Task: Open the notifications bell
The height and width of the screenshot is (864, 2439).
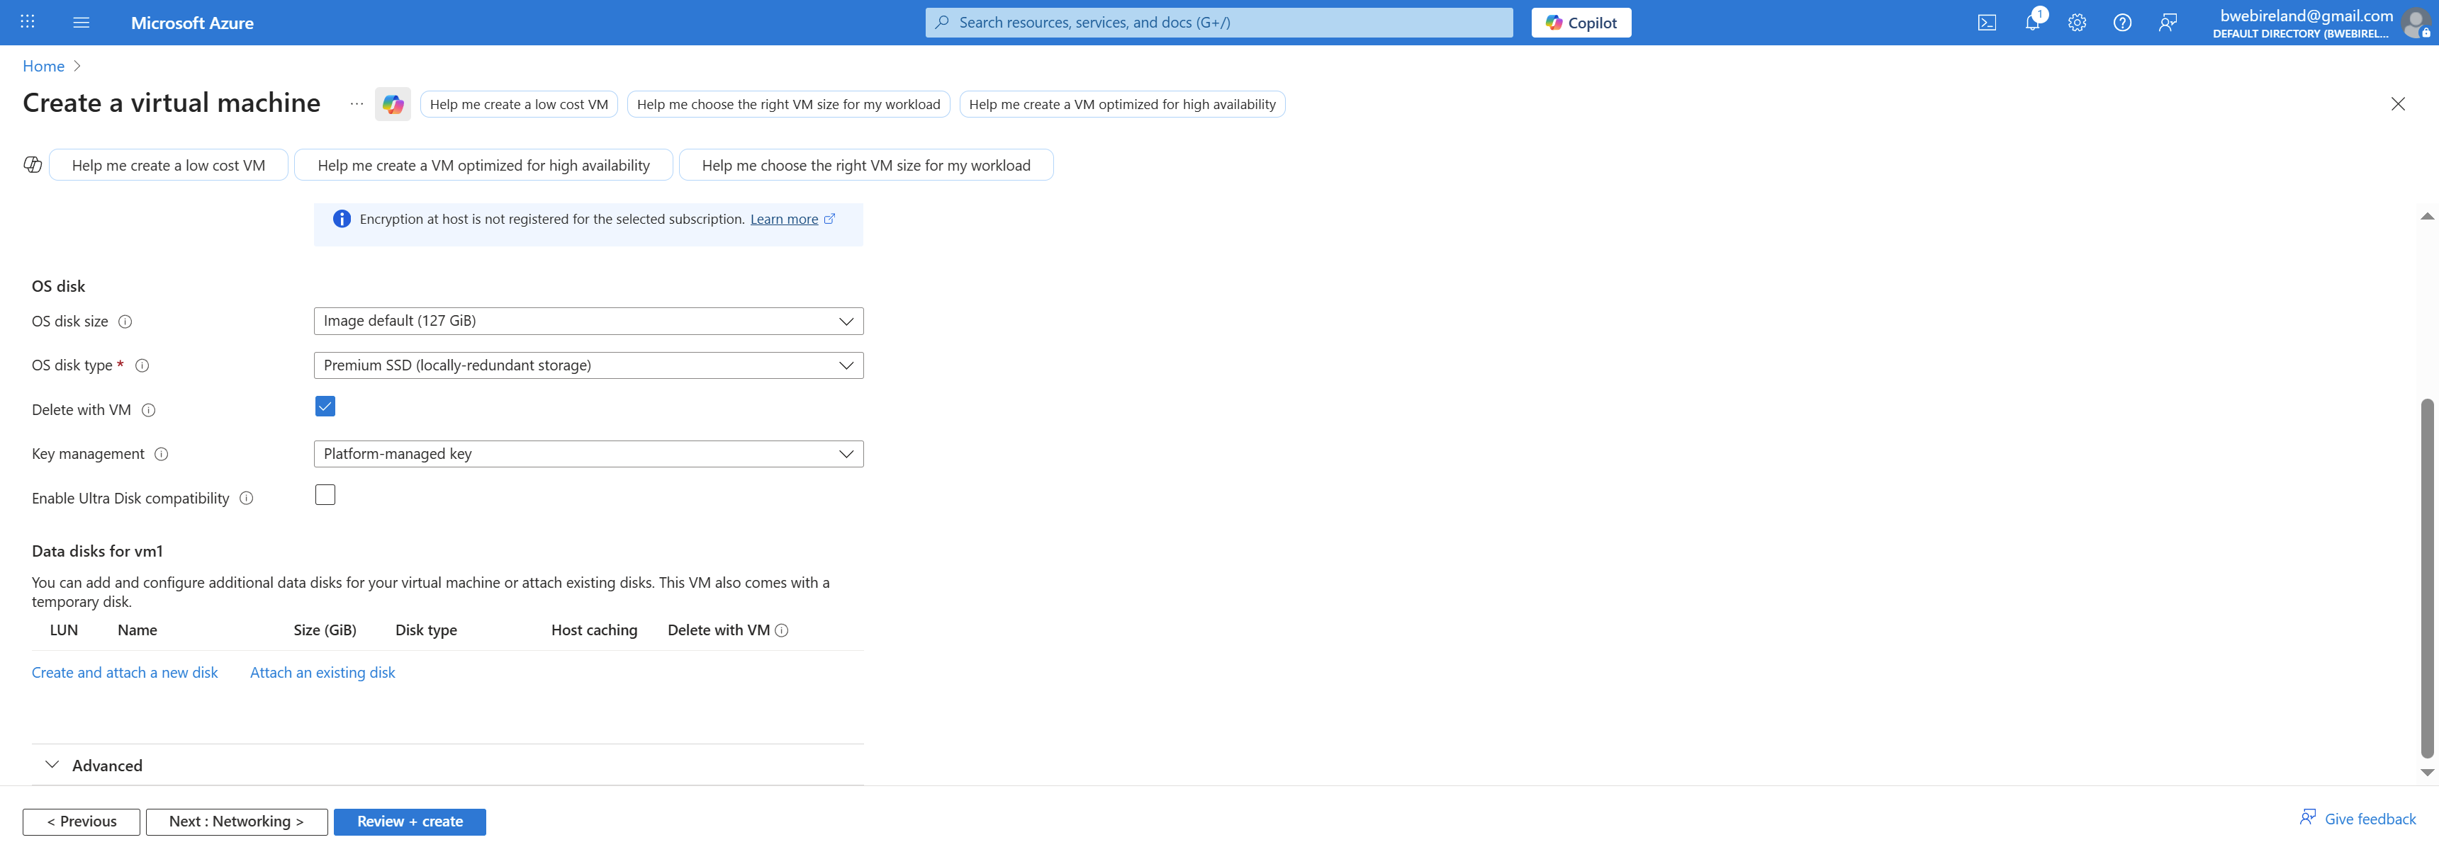Action: click(x=2032, y=23)
